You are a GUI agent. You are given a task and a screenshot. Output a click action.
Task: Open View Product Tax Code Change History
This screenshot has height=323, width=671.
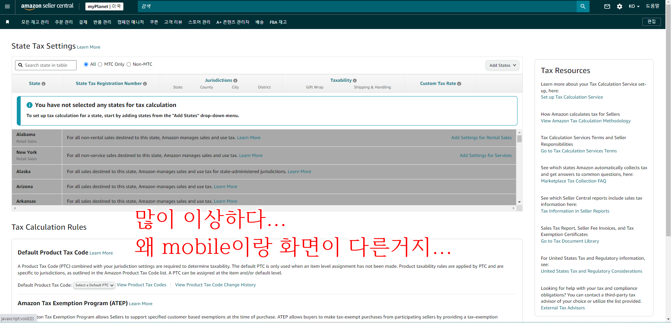pos(215,285)
